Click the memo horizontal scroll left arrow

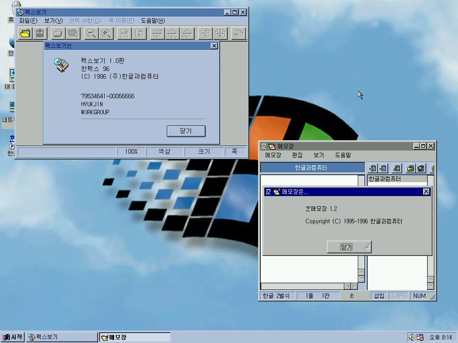(x=347, y=286)
